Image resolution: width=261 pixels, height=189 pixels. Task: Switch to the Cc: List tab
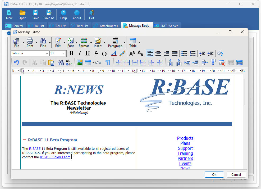58,26
